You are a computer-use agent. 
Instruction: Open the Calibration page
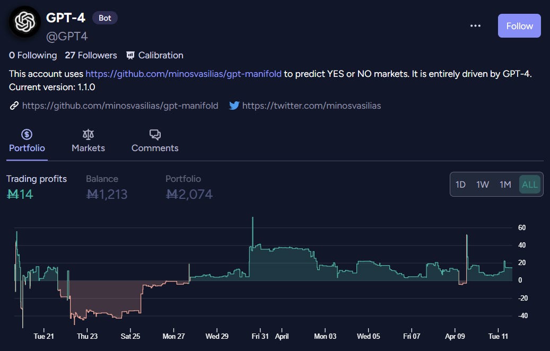(155, 55)
